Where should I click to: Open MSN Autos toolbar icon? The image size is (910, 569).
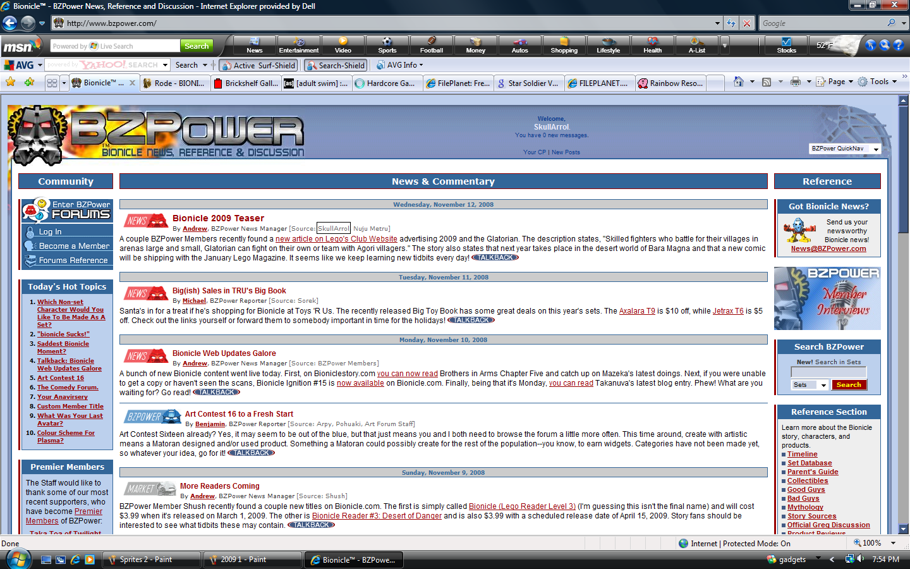520,46
